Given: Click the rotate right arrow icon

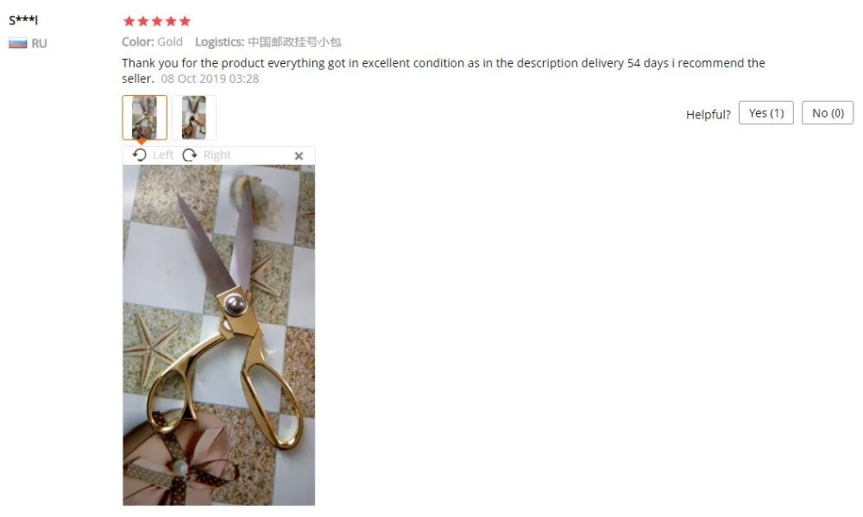Looking at the screenshot, I should (x=190, y=154).
